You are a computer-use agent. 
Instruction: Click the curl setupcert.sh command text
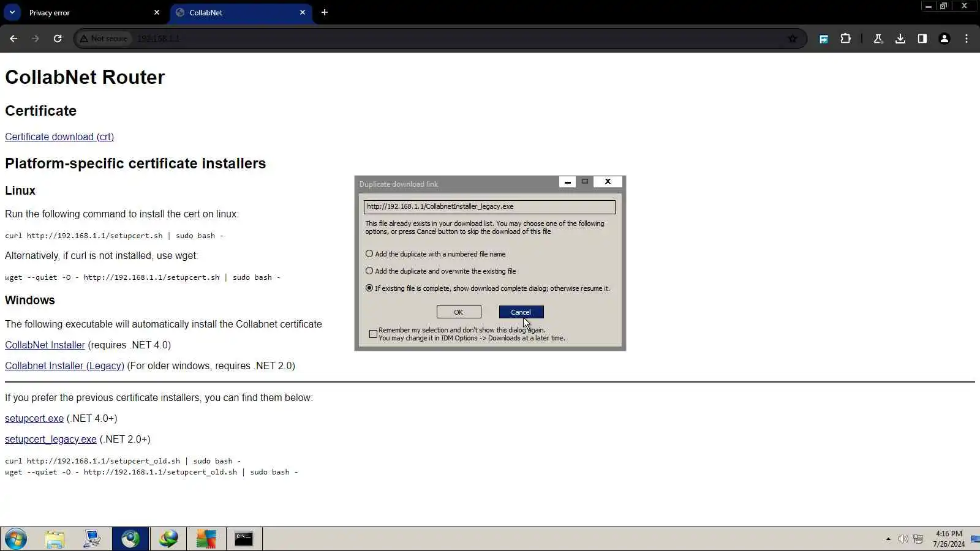[115, 236]
